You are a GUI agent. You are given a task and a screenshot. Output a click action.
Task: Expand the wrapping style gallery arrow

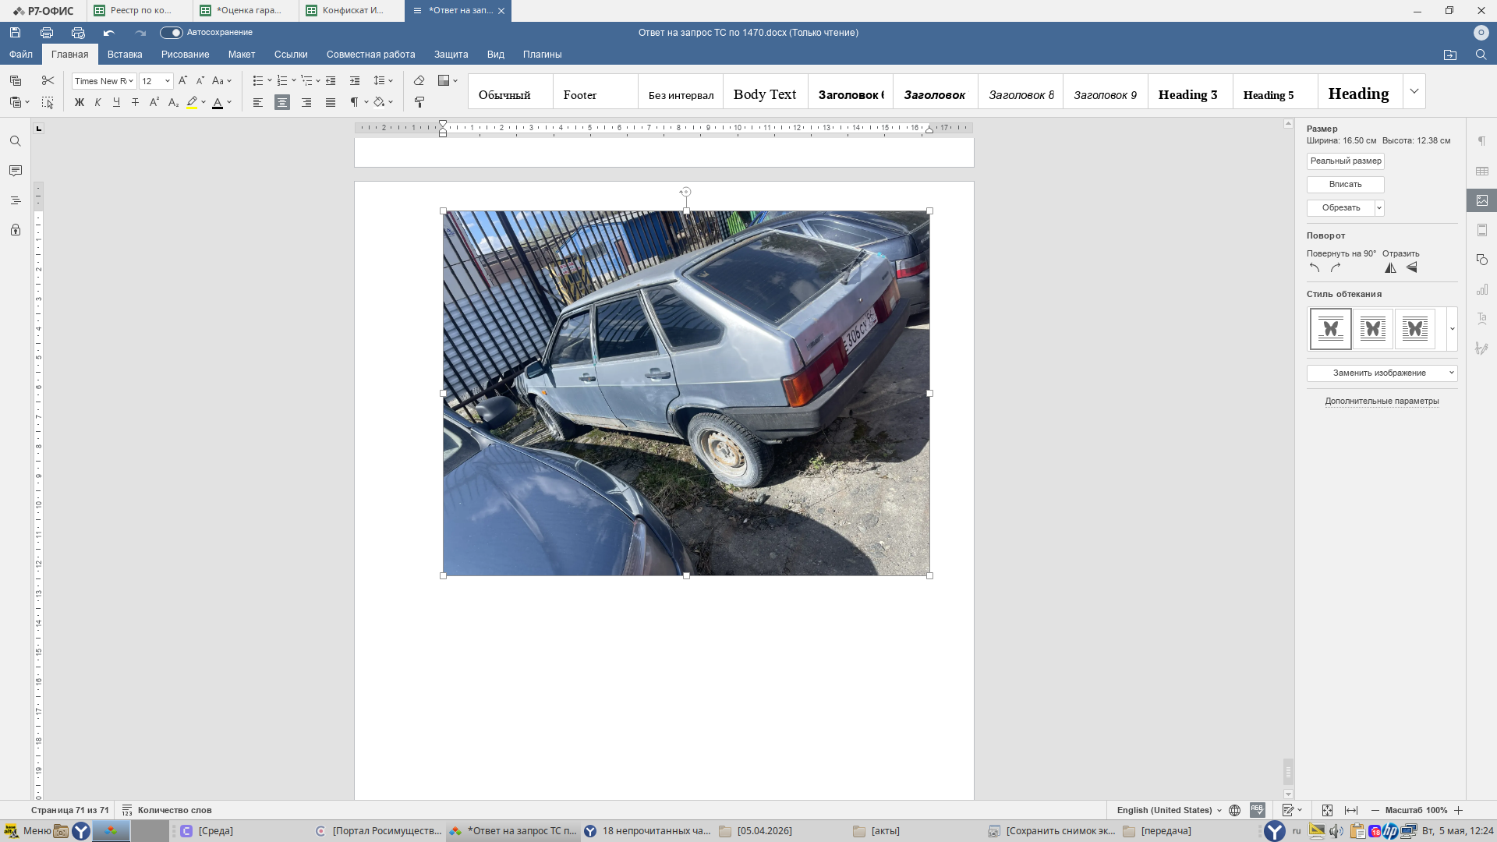[1453, 329]
